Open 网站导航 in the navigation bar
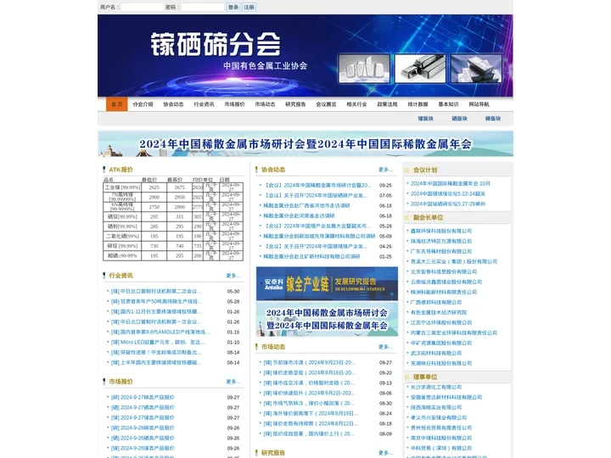Image resolution: width=611 pixels, height=458 pixels. (479, 104)
